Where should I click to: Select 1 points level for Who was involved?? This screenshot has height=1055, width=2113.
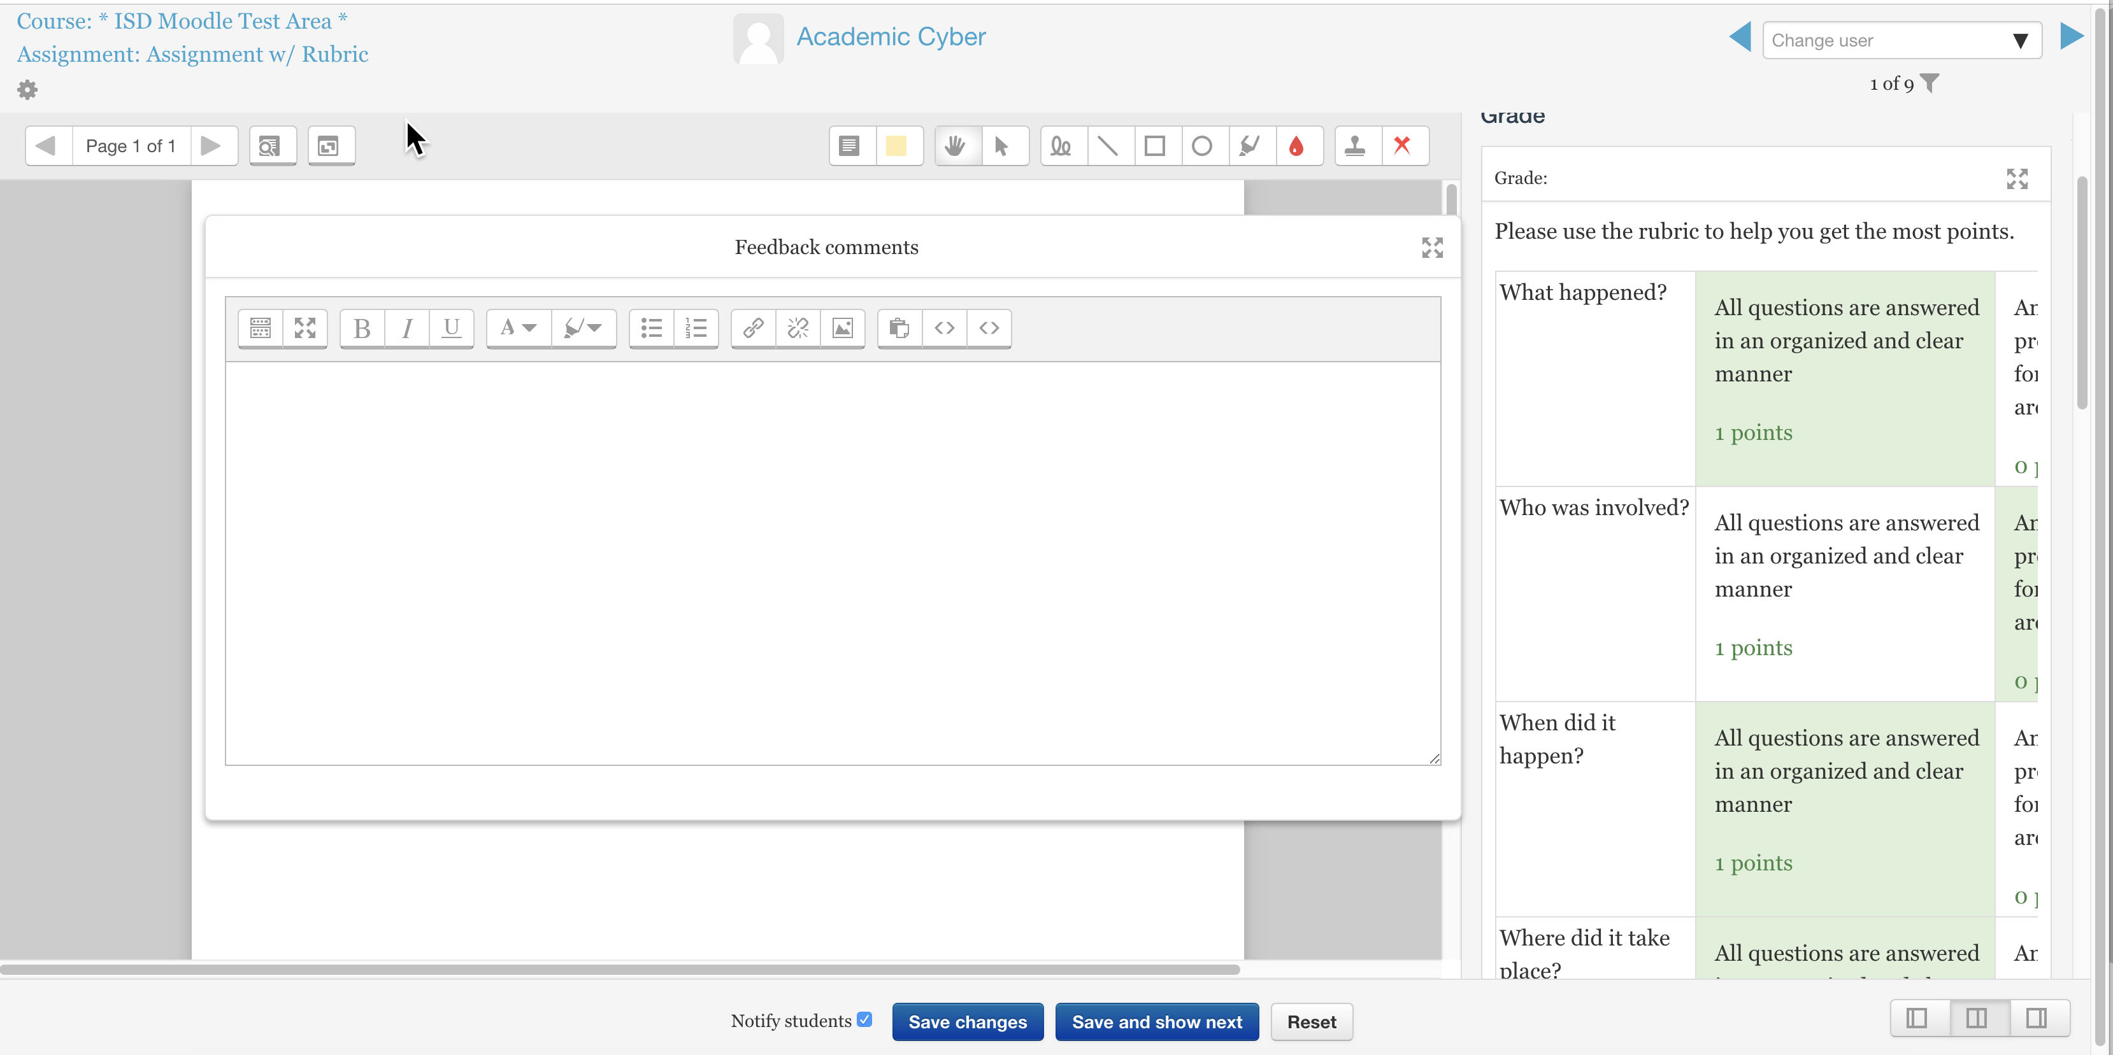coord(1845,594)
